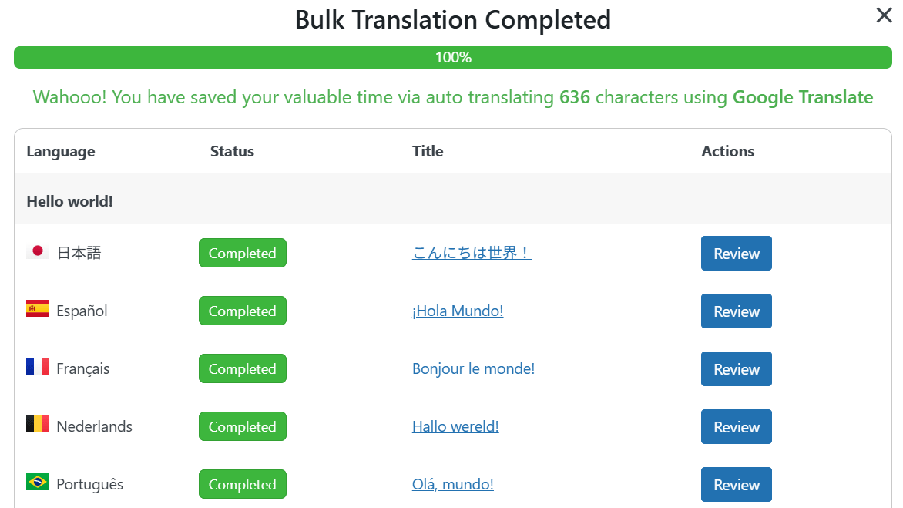Image resolution: width=903 pixels, height=508 pixels.
Task: Review the Português translation
Action: (736, 485)
